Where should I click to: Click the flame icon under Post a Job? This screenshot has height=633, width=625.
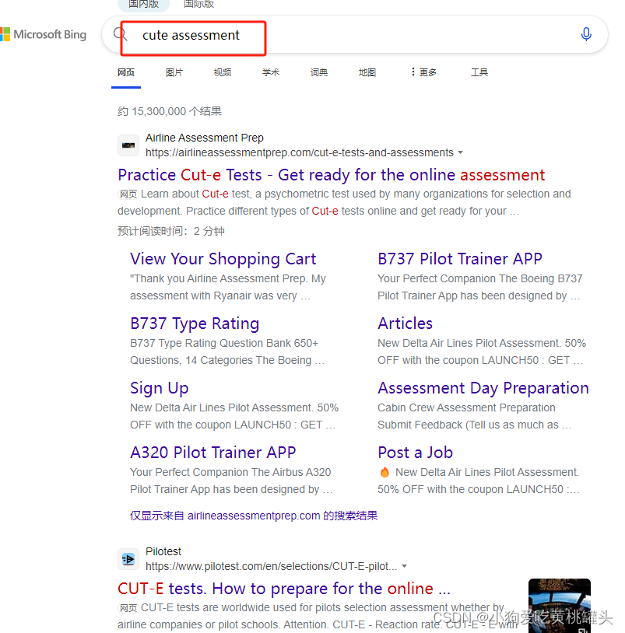pos(384,472)
